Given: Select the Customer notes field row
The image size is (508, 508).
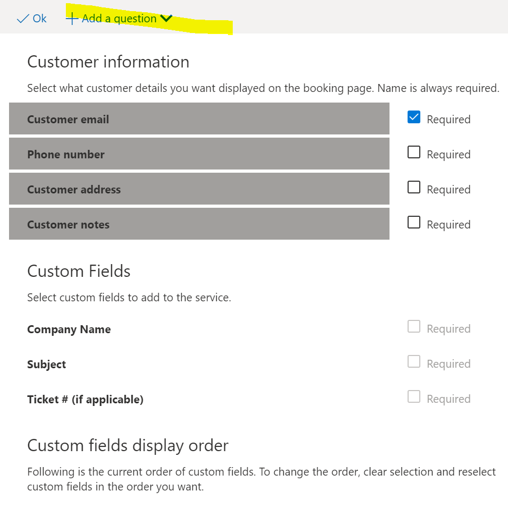Looking at the screenshot, I should pyautogui.click(x=199, y=224).
